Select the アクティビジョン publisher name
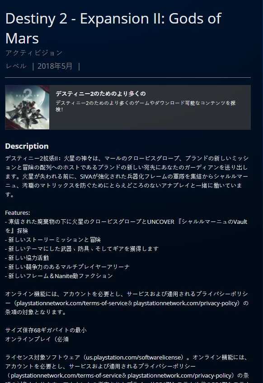 click(34, 53)
